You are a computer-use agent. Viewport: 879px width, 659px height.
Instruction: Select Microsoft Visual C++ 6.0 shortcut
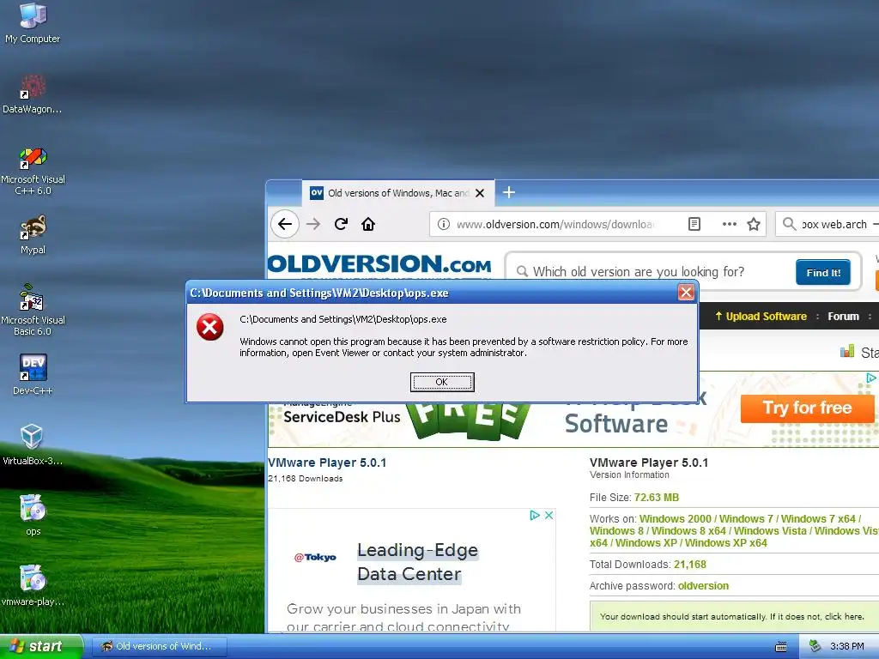tap(33, 171)
